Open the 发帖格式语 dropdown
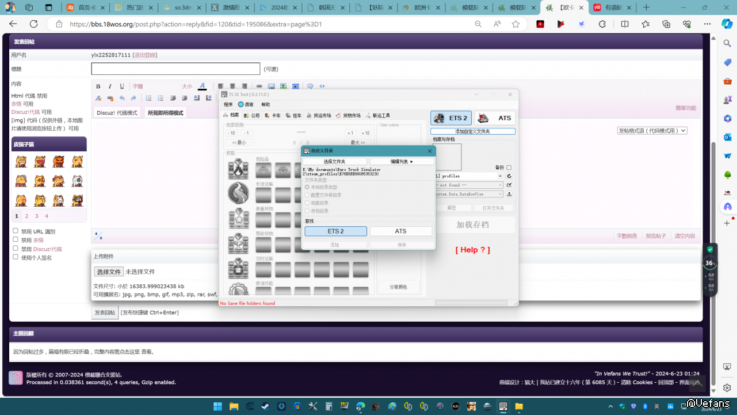Image resolution: width=737 pixels, height=415 pixels. [652, 131]
